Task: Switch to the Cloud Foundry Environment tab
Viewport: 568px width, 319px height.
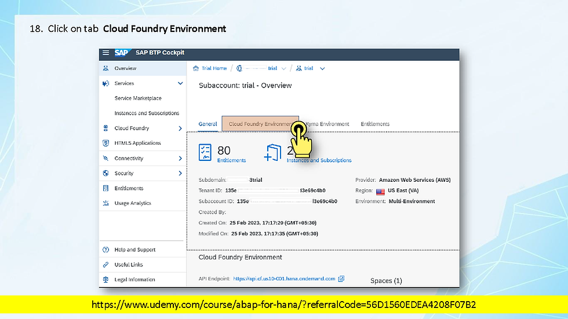Action: click(x=260, y=124)
